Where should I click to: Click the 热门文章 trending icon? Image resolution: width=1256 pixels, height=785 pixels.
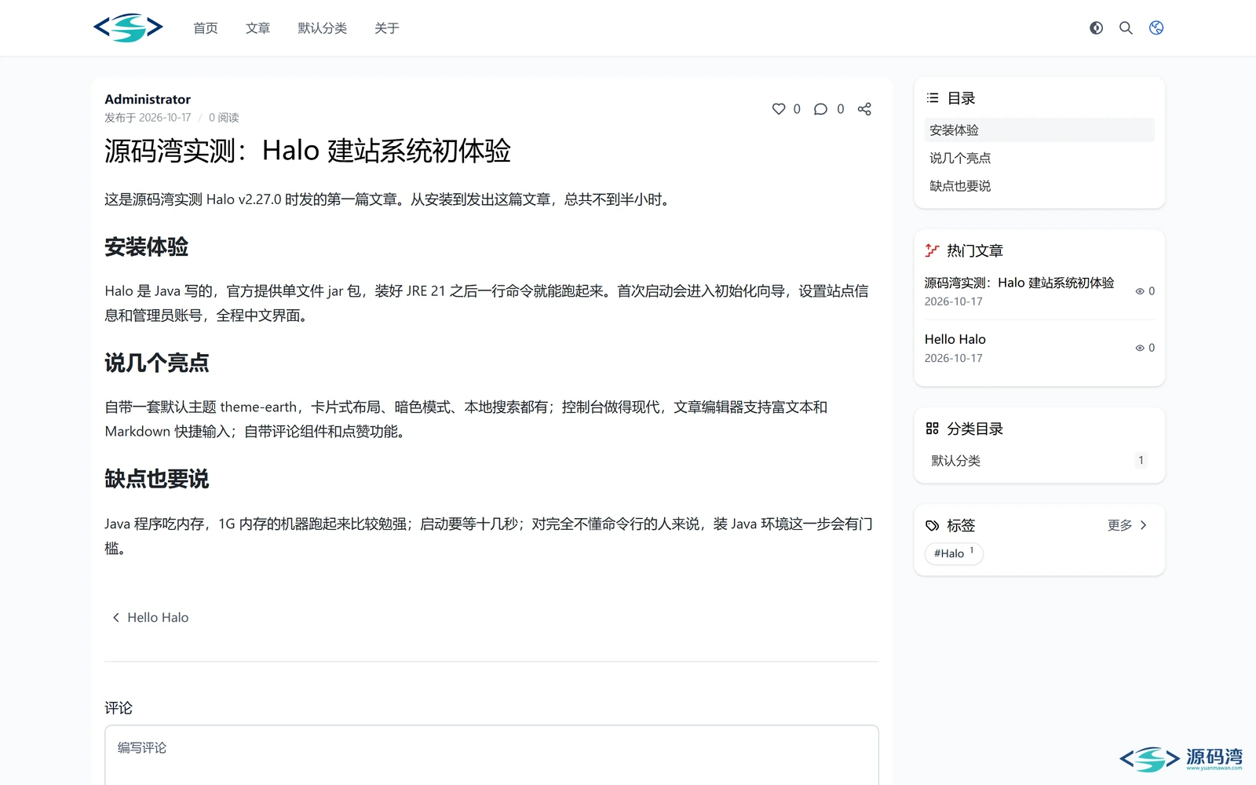pos(933,250)
